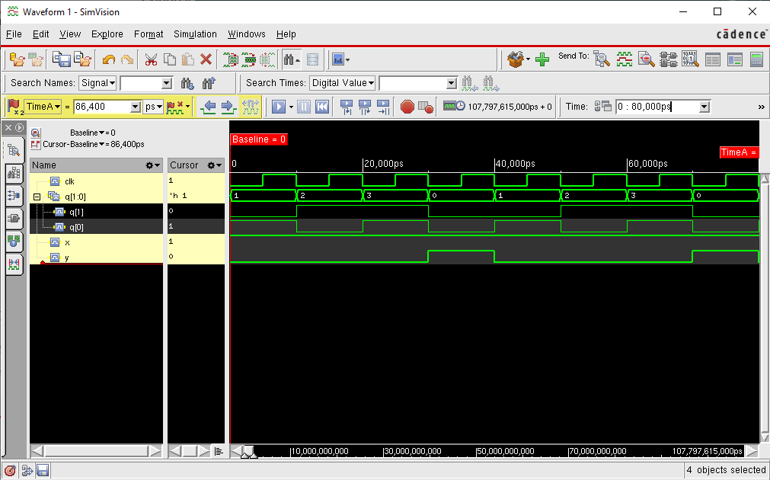Click the Undo arrow icon
770x480 pixels.
coord(109,59)
